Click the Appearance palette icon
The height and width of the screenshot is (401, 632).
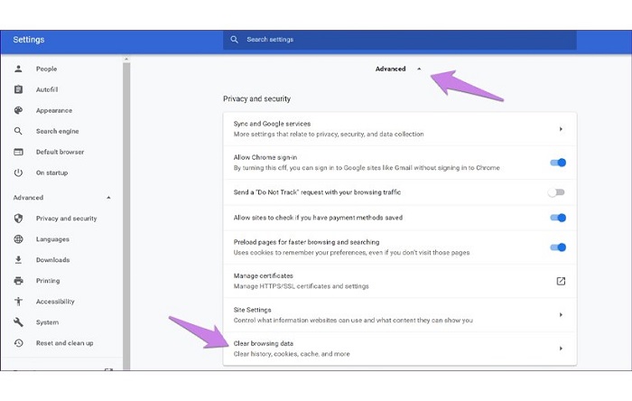click(18, 110)
